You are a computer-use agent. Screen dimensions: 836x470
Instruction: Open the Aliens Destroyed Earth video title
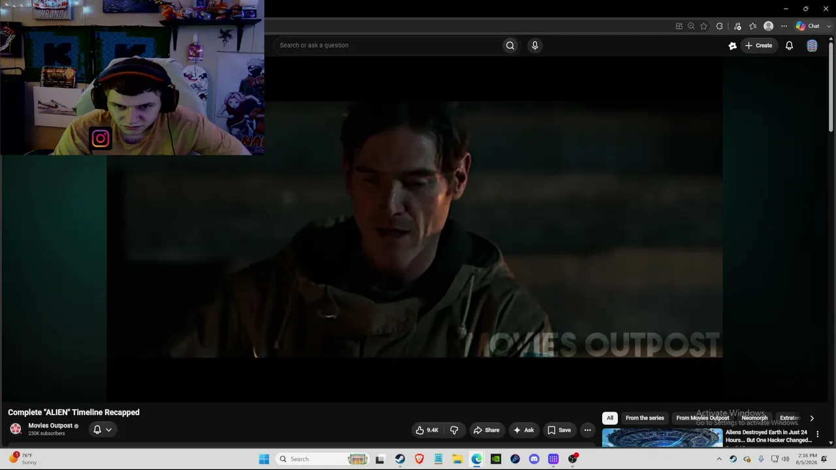[769, 436]
